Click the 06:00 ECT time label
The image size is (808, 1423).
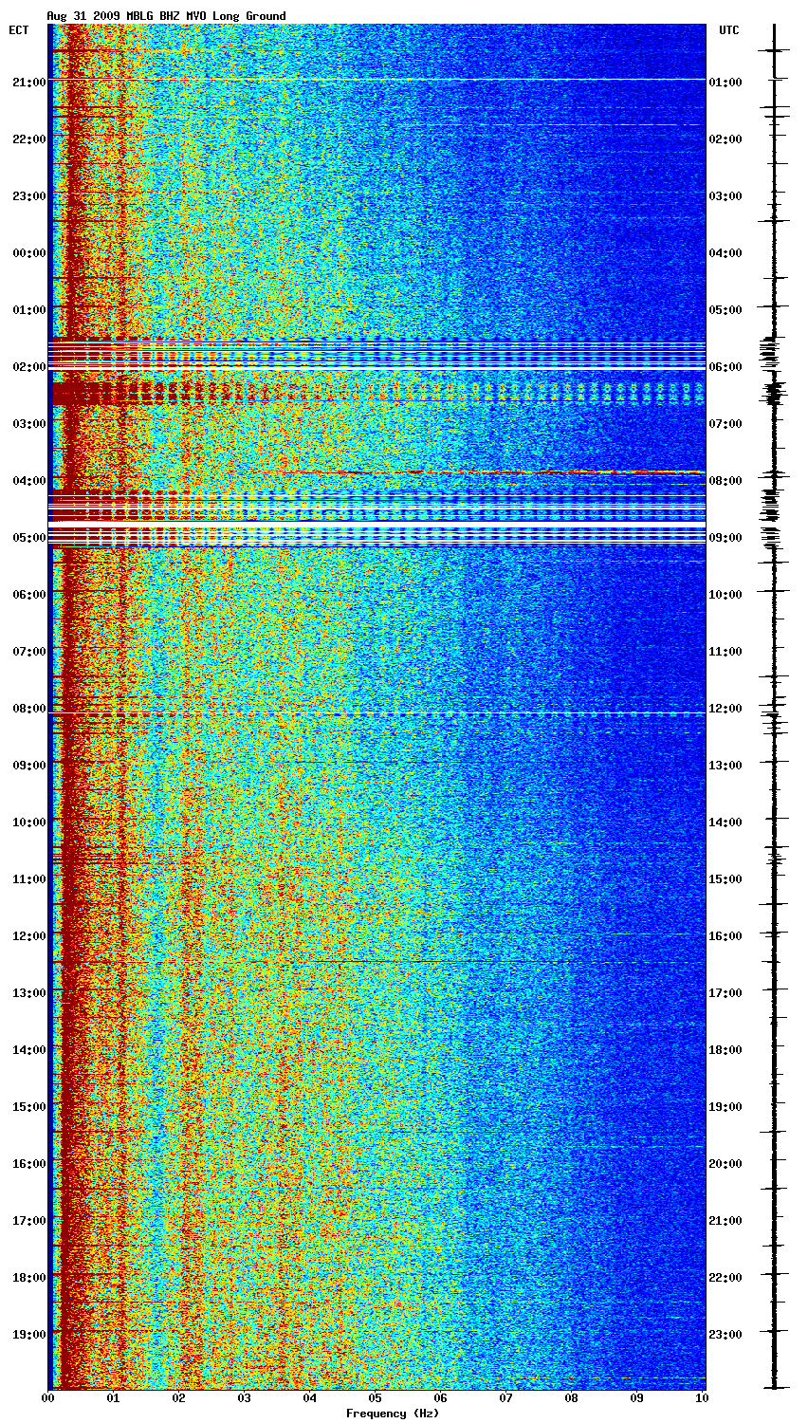click(x=29, y=595)
